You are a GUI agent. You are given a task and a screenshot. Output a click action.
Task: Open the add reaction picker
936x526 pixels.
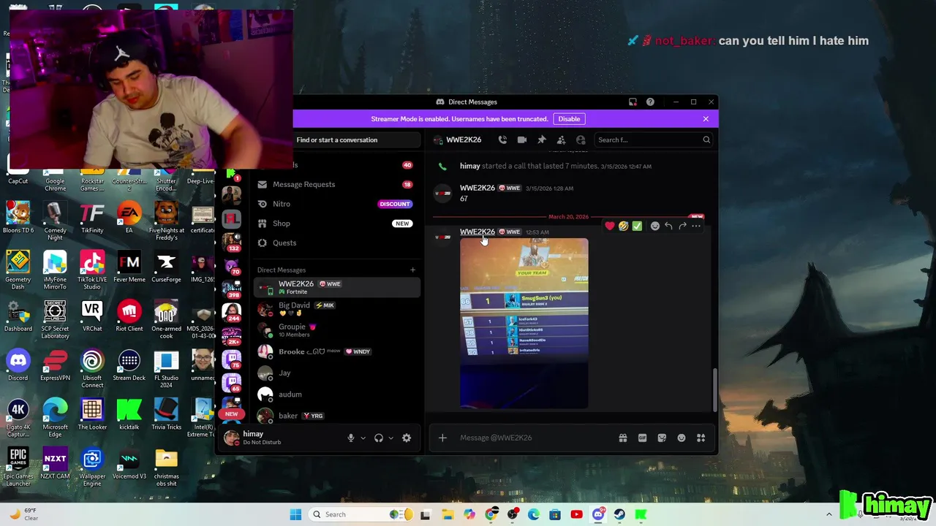(x=655, y=226)
